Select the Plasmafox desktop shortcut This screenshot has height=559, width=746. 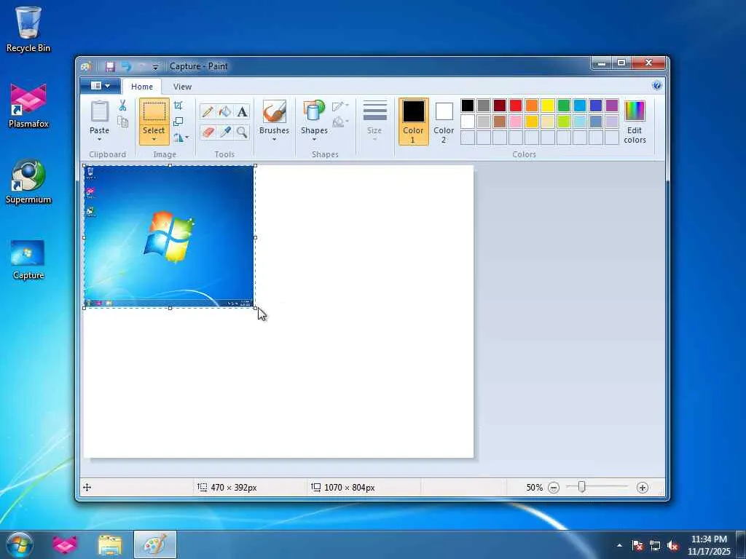click(x=28, y=106)
